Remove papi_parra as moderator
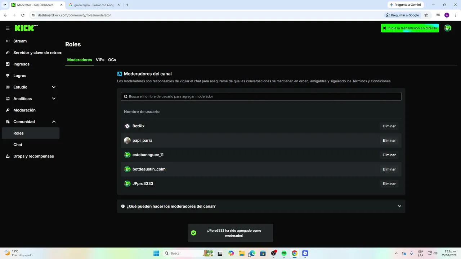This screenshot has width=461, height=259. click(x=389, y=141)
